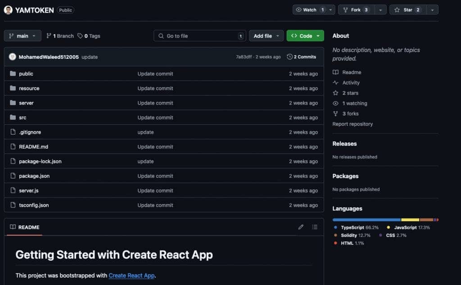
Task: Click the Solidity 12.7% language entry
Action: coord(352,236)
